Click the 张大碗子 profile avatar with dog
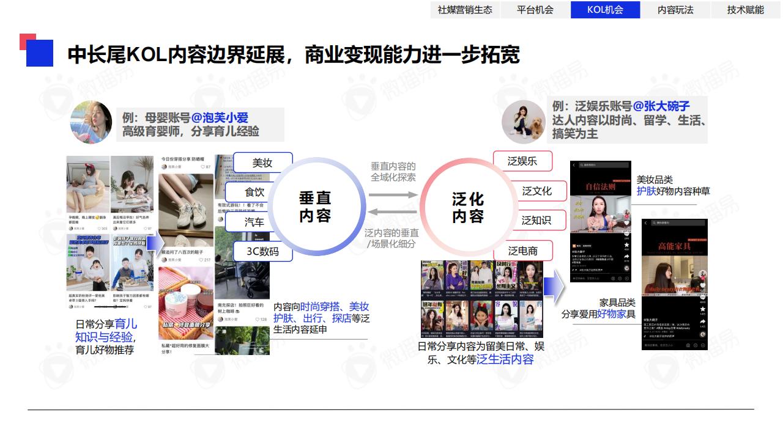This screenshot has width=783, height=440. click(523, 122)
